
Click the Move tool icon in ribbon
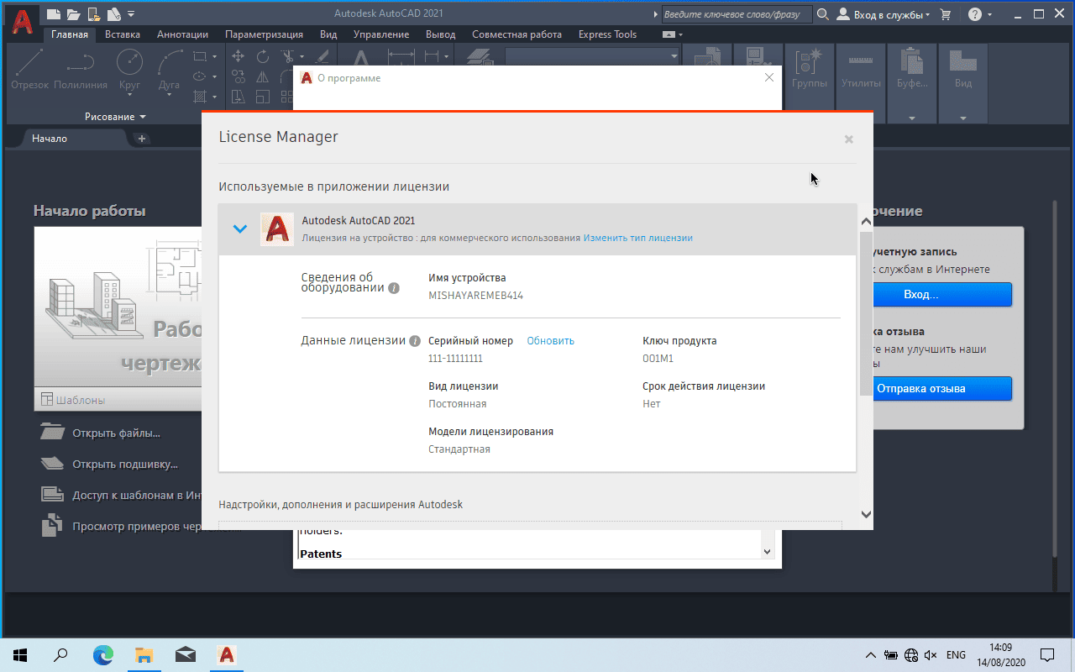point(239,56)
